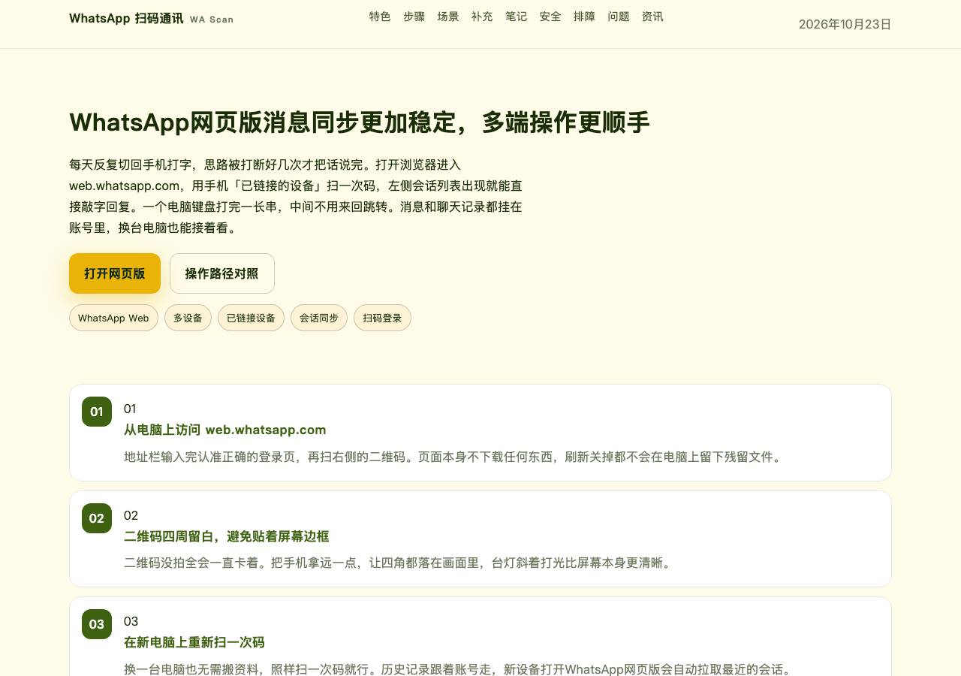Open the 资讯 nav link
The width and height of the screenshot is (961, 676).
tap(652, 17)
